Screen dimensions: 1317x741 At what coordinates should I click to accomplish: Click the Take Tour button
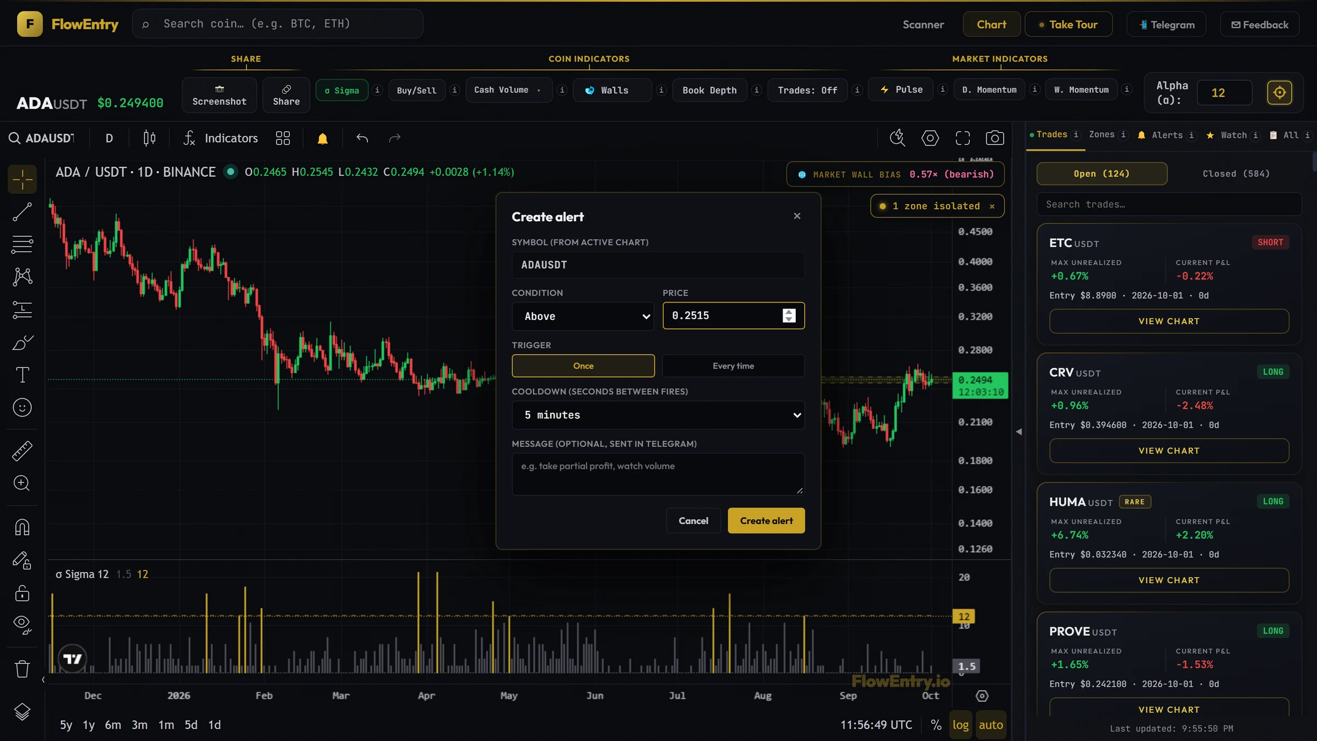point(1068,25)
